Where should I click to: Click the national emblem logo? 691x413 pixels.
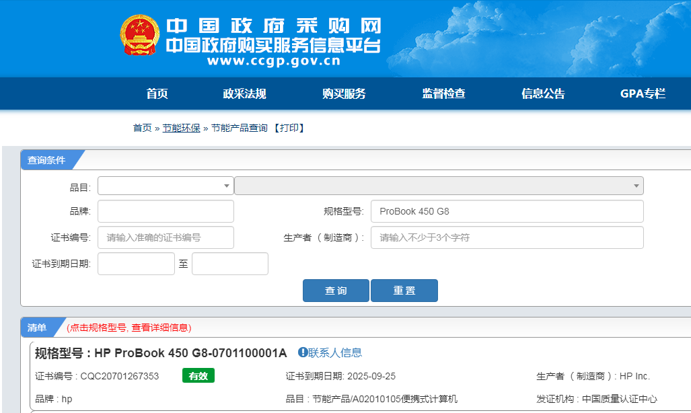tap(140, 35)
